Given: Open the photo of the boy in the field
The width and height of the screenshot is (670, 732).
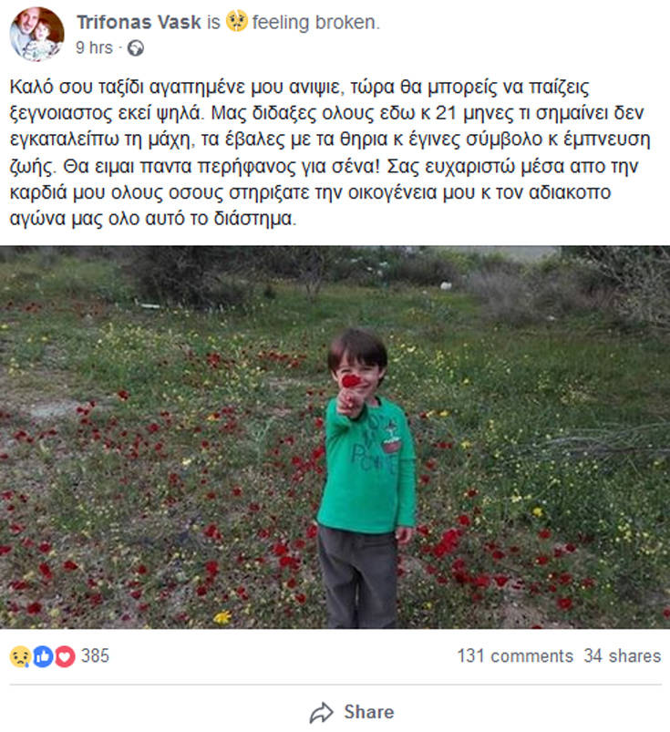Looking at the screenshot, I should 335,438.
